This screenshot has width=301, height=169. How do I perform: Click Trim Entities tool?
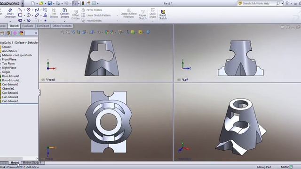tap(54, 13)
